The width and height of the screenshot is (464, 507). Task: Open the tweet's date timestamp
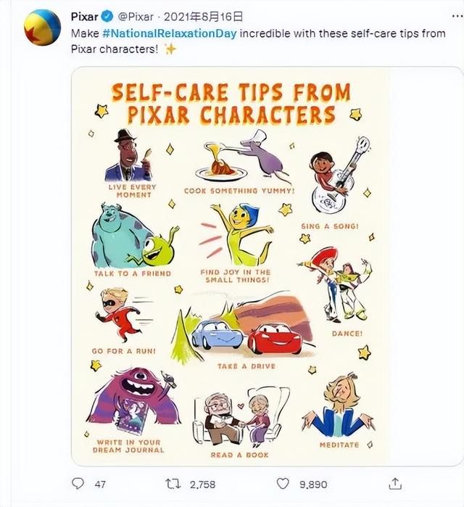click(x=203, y=17)
